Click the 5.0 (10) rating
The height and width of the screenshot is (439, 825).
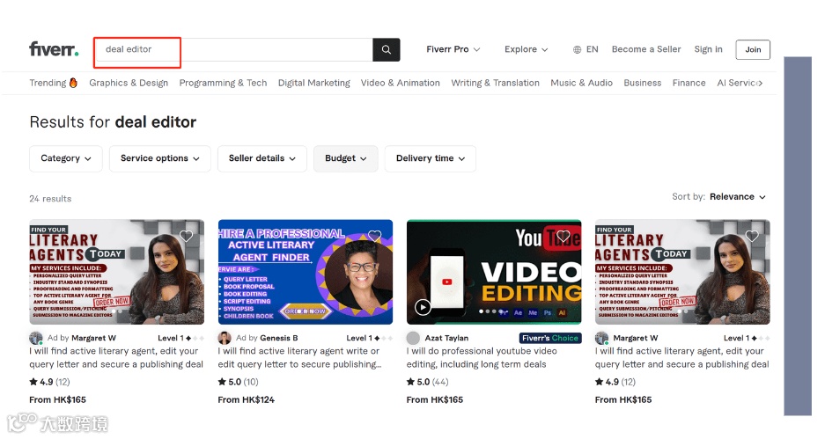(x=239, y=382)
